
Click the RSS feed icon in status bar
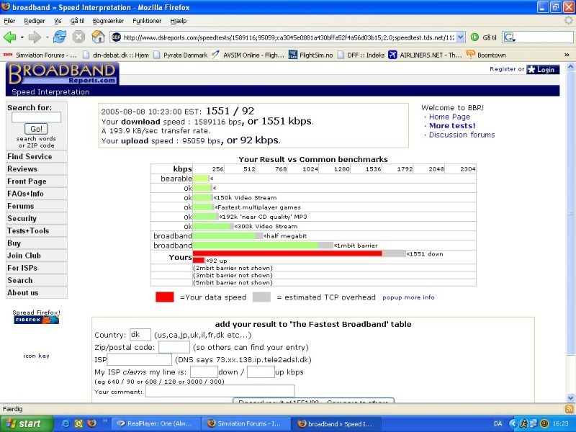[x=568, y=409]
